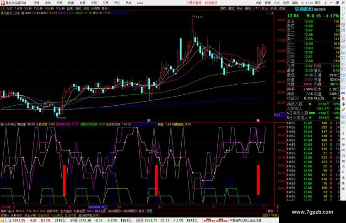The height and width of the screenshot is (223, 346).
Task: Click the red market bar indicator in the status bar
Action: tap(216, 220)
